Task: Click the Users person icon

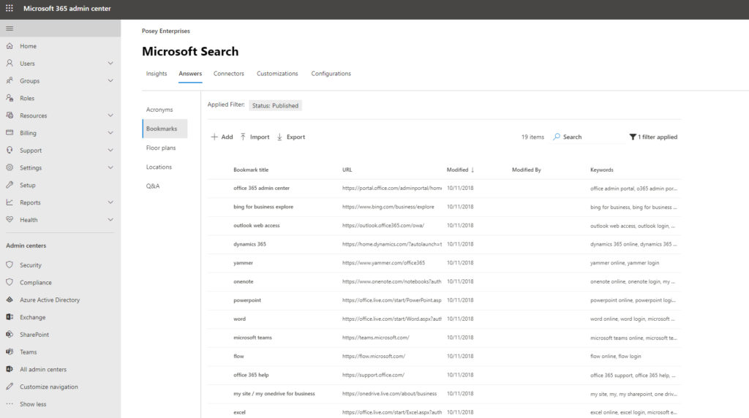Action: [10, 63]
